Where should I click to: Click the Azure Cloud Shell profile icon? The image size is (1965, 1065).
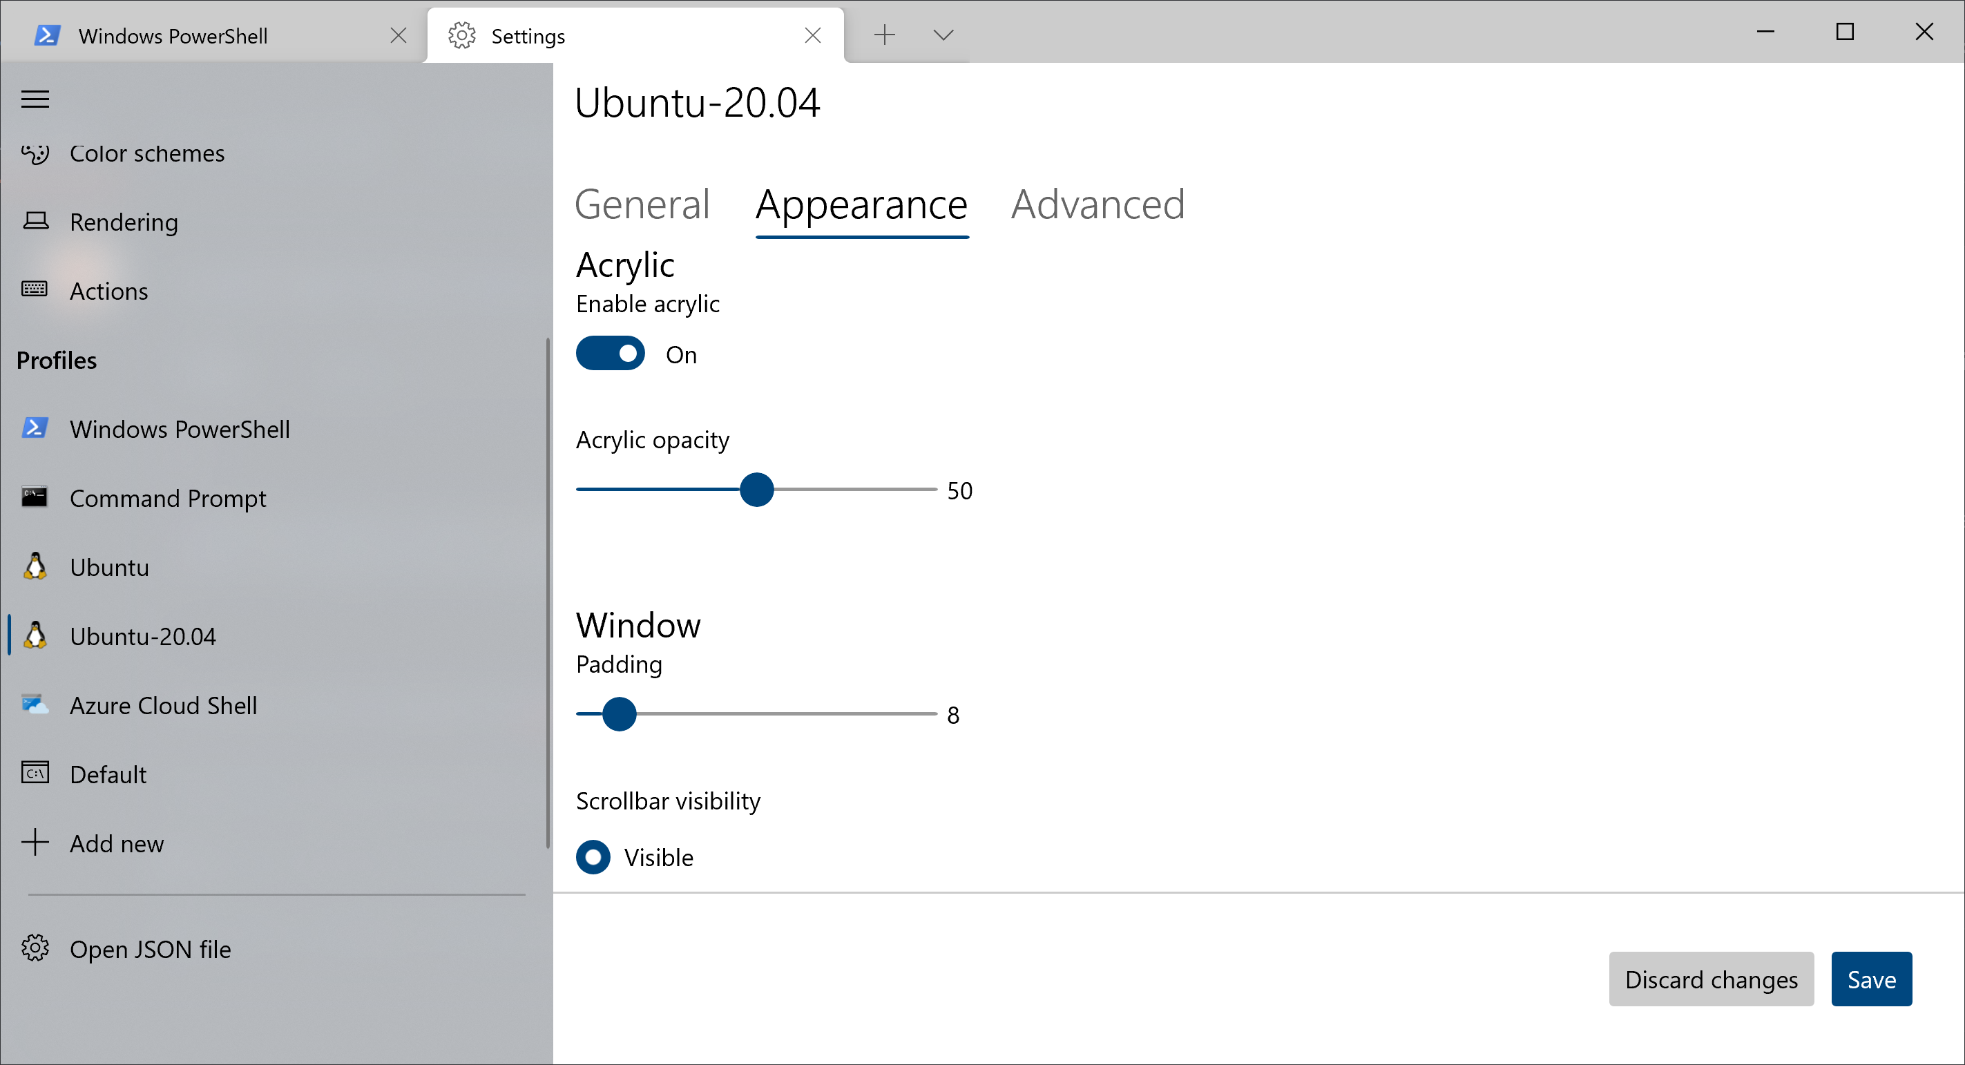pos(35,705)
